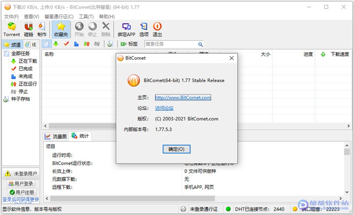The image size is (354, 215).
Task: Open 绑定APP bind app
Action: 126,30
